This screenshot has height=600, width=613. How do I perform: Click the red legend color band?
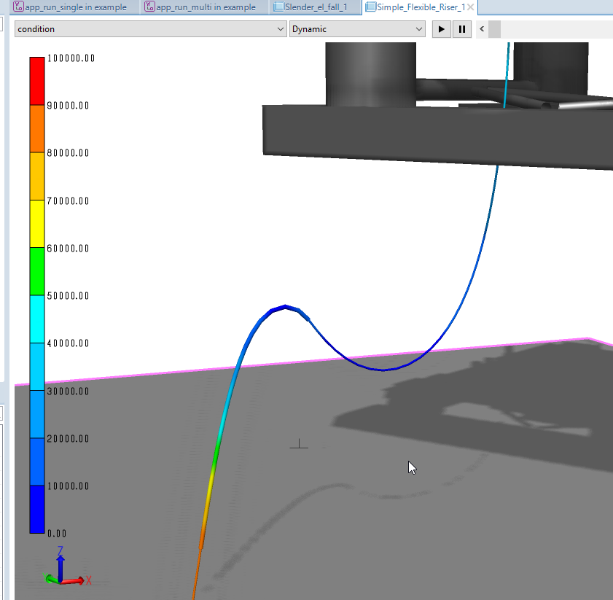click(37, 81)
